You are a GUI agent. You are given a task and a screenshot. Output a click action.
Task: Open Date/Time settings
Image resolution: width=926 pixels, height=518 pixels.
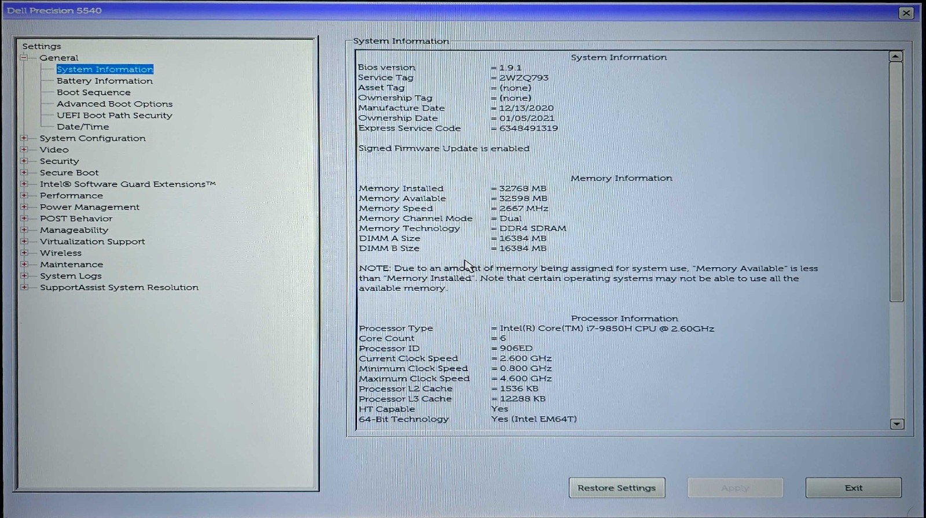(x=83, y=127)
